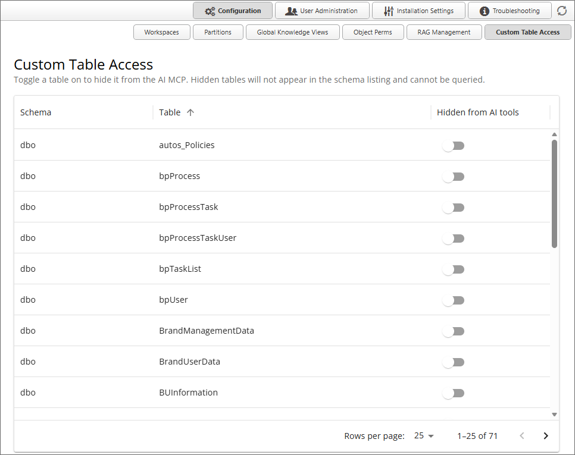Image resolution: width=575 pixels, height=455 pixels.
Task: Toggle hidden switch for BrandManagementData
Action: (453, 331)
